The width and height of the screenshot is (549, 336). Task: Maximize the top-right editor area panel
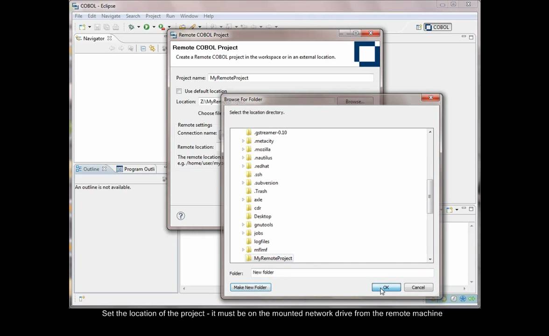[472, 37]
